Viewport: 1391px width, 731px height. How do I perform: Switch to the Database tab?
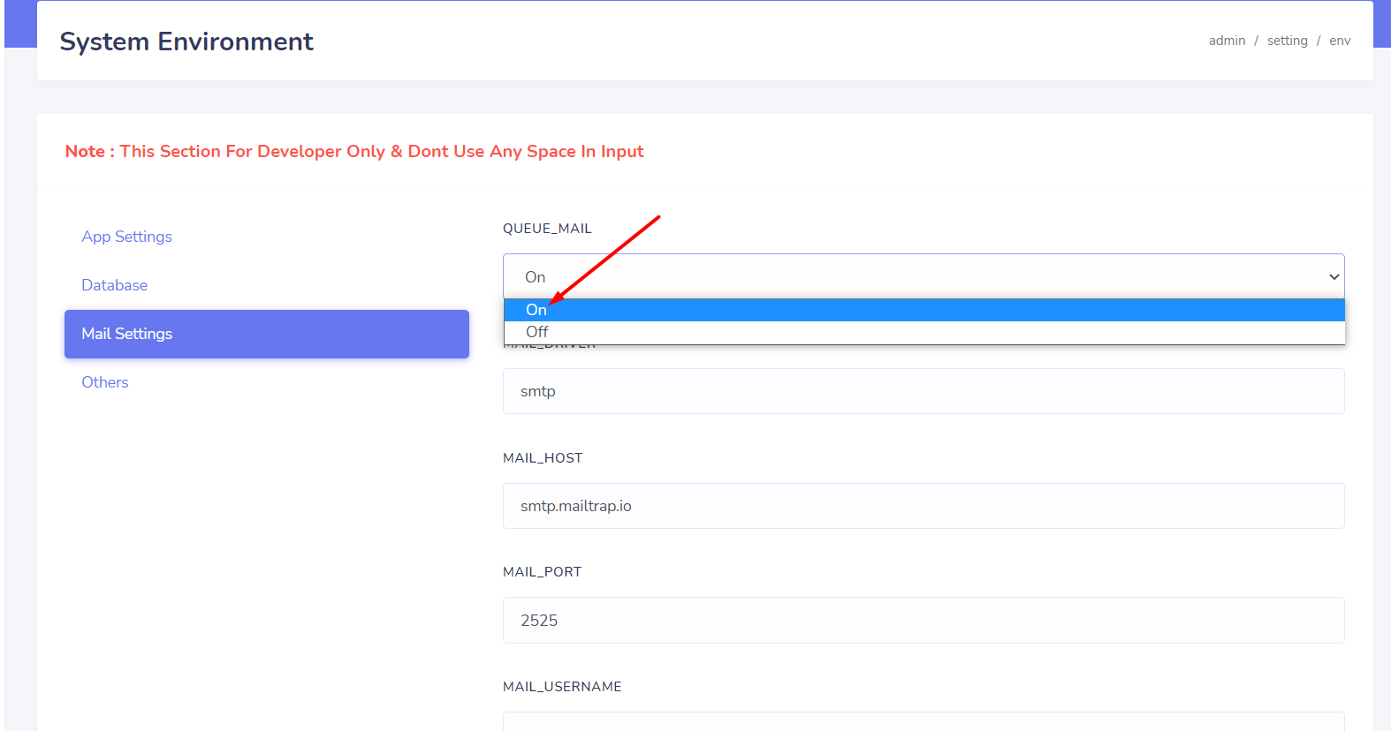pos(114,285)
